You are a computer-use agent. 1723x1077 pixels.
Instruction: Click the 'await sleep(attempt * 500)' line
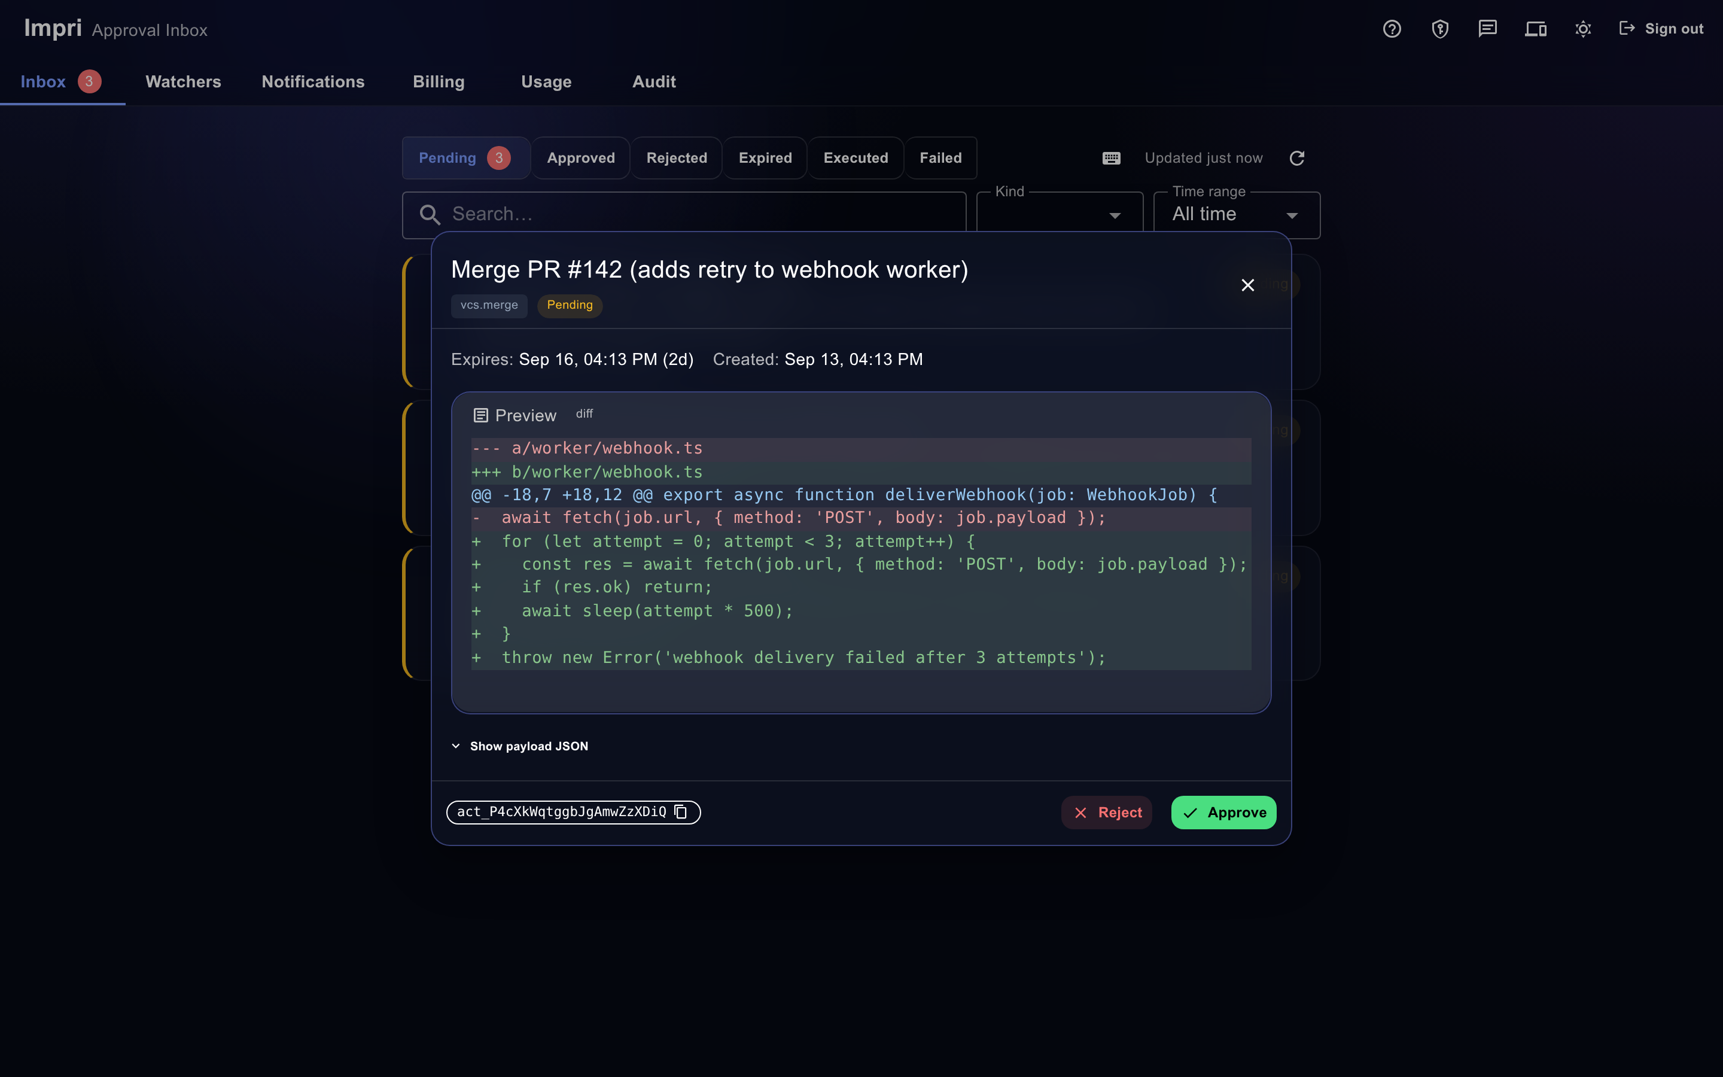coord(861,611)
